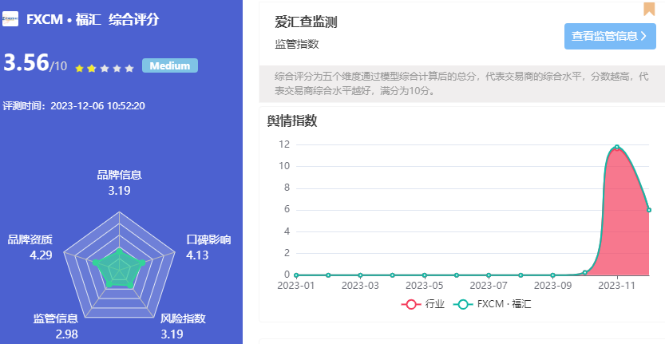Click the orange bookmark ribbon icon
665x344 pixels.
pyautogui.click(x=649, y=9)
